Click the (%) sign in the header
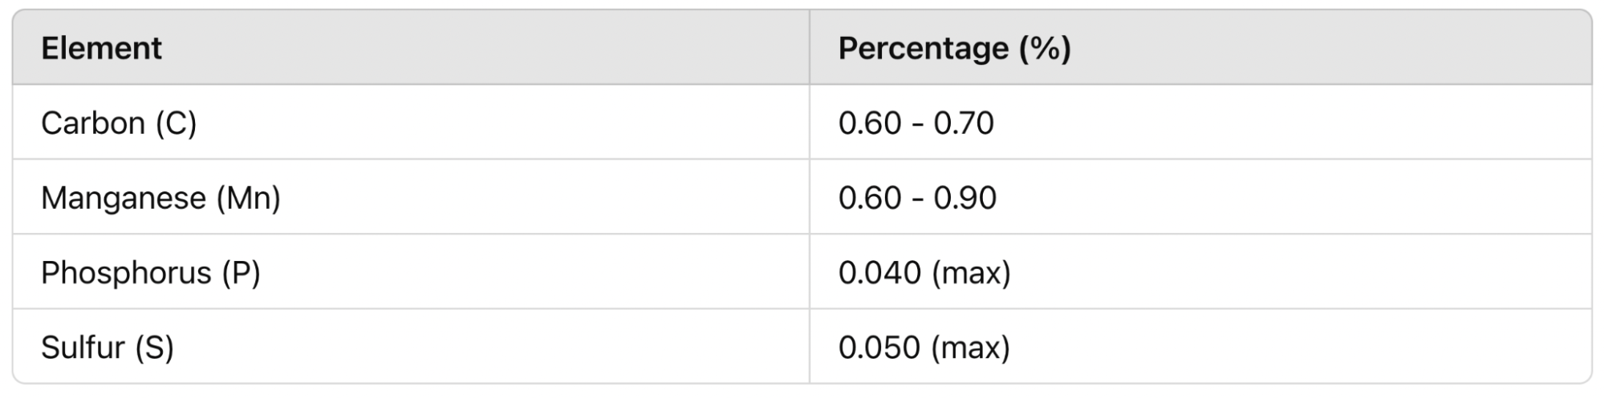 [1045, 49]
